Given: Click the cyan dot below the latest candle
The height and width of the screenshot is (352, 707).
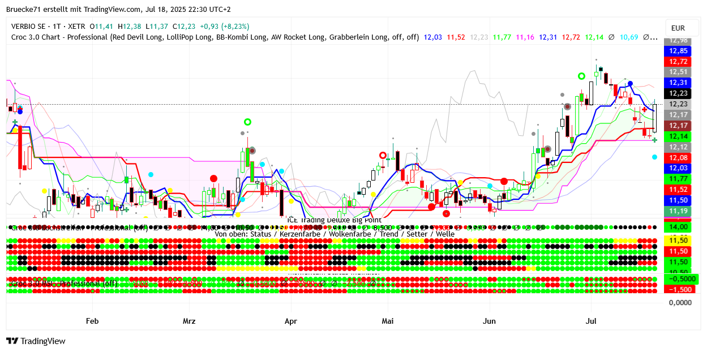Looking at the screenshot, I should (655, 157).
